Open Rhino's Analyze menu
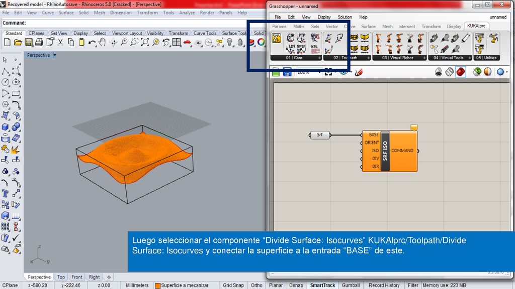515x289 pixels. coord(187,13)
